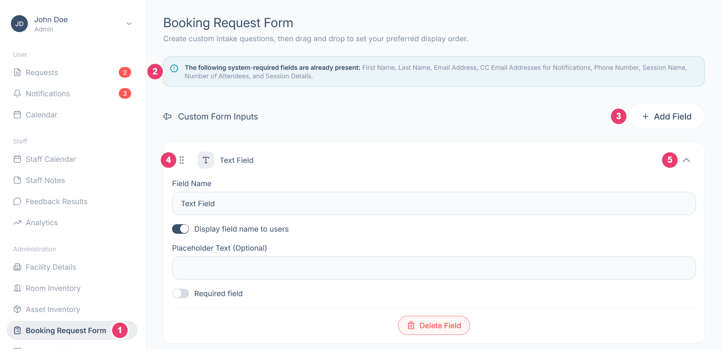Click the Feedback Results chat bubble icon

pyautogui.click(x=17, y=201)
